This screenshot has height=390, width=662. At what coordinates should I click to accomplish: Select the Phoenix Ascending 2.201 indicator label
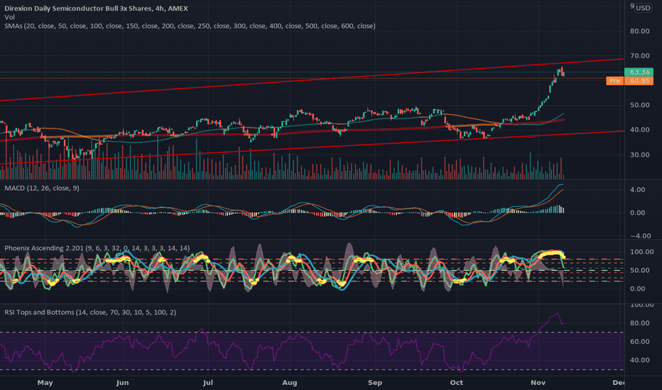coord(97,248)
